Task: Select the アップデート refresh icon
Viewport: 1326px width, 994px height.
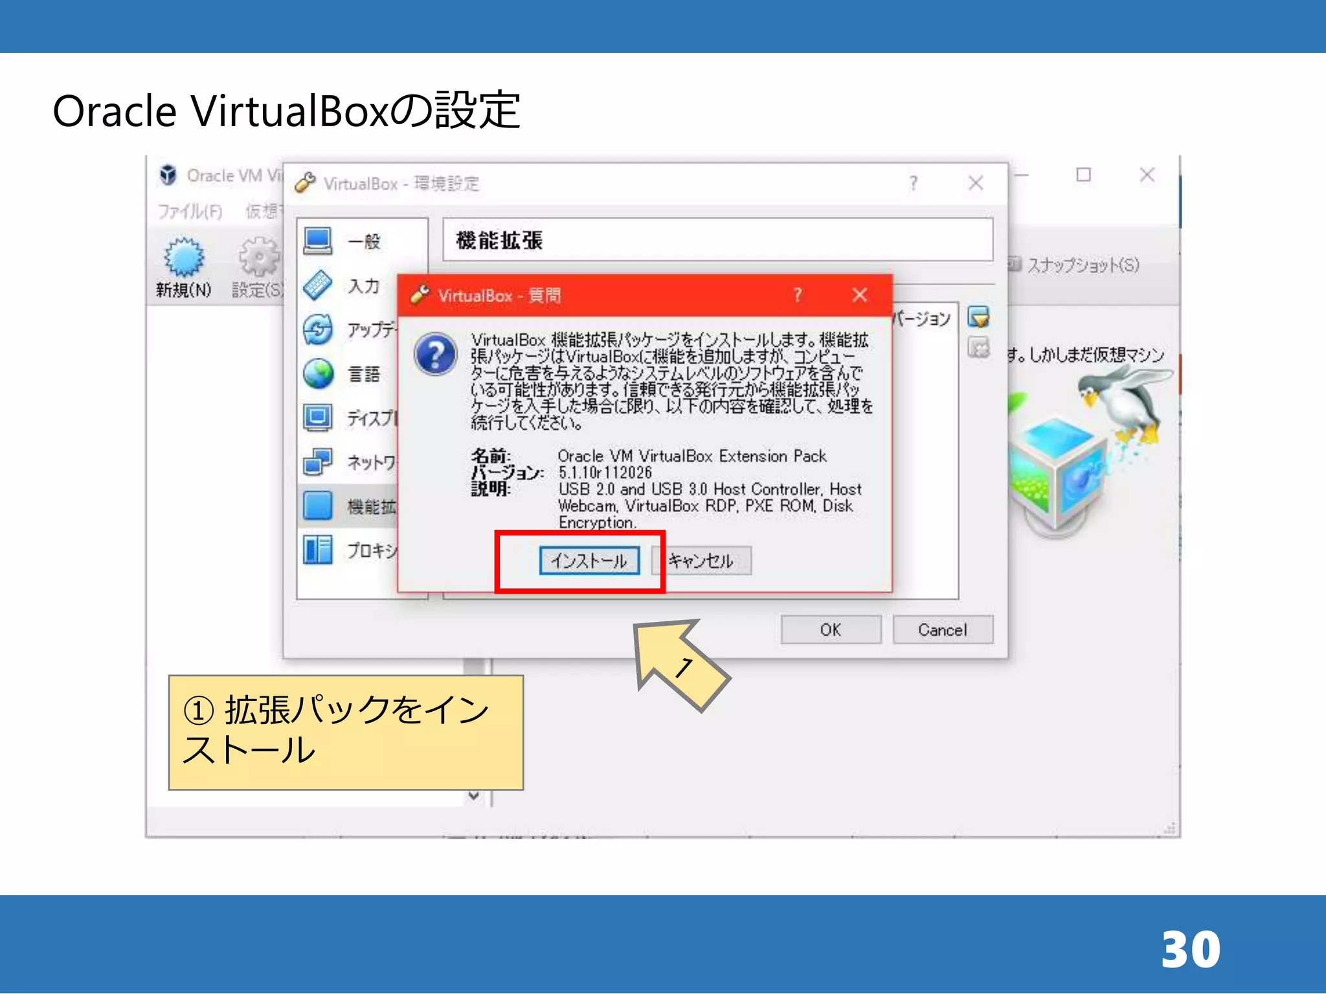Action: [x=318, y=329]
